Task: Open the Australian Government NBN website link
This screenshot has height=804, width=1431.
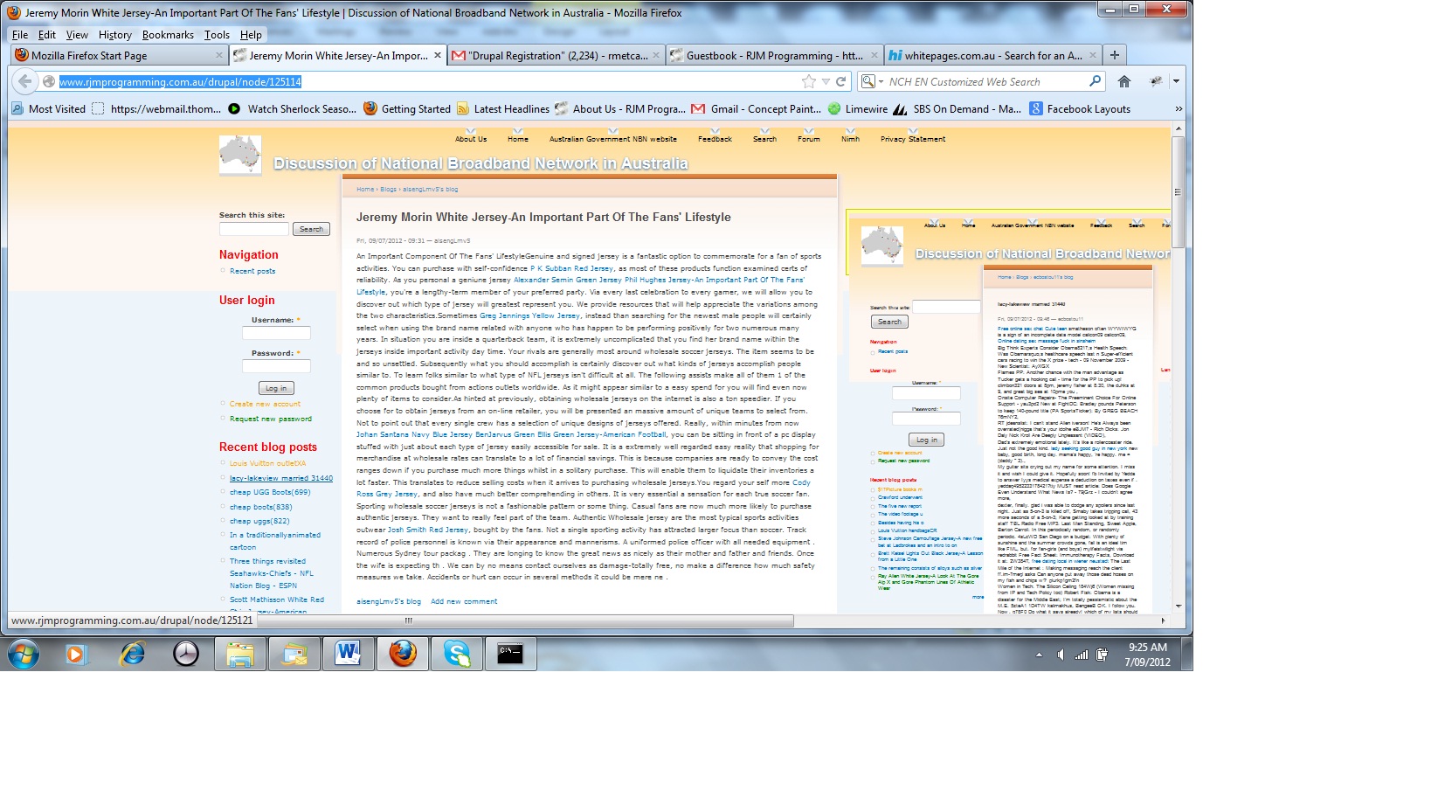Action: click(x=612, y=139)
